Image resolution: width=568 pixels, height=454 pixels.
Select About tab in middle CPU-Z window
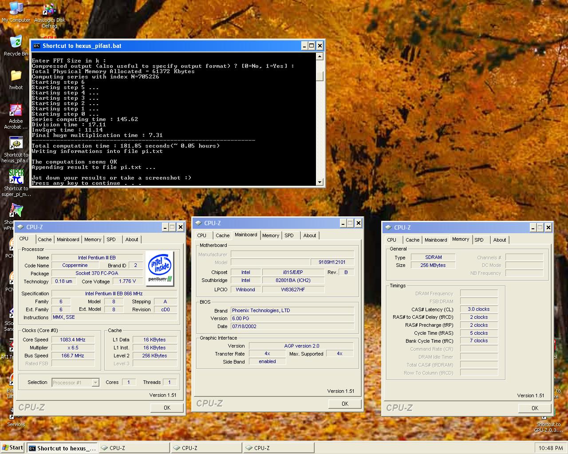click(x=310, y=235)
